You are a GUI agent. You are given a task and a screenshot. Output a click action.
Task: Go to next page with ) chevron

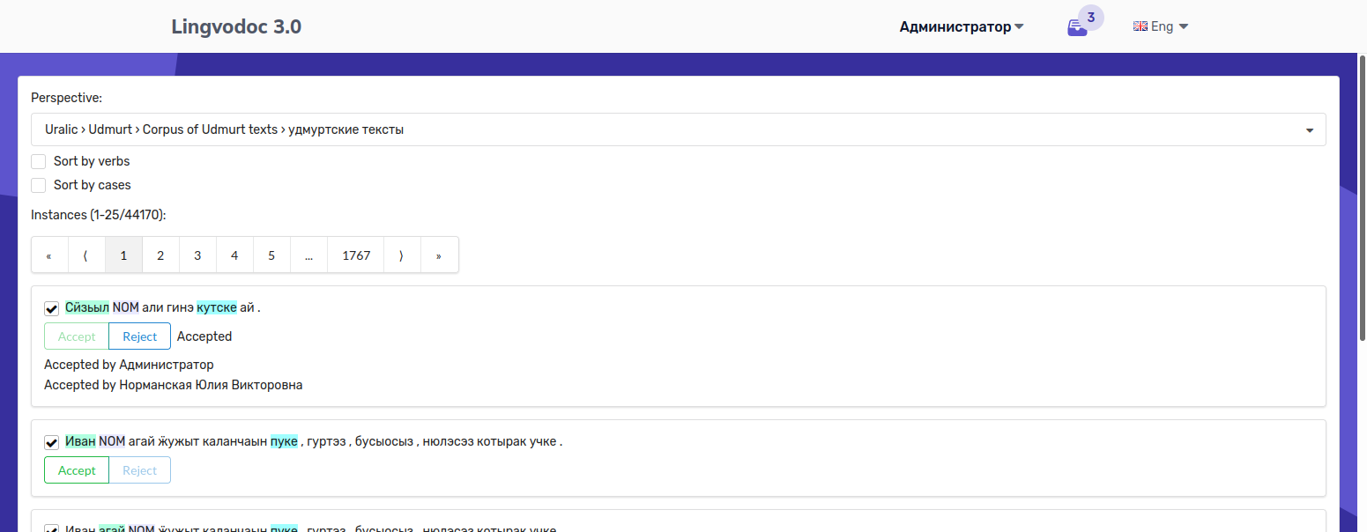[x=401, y=255]
